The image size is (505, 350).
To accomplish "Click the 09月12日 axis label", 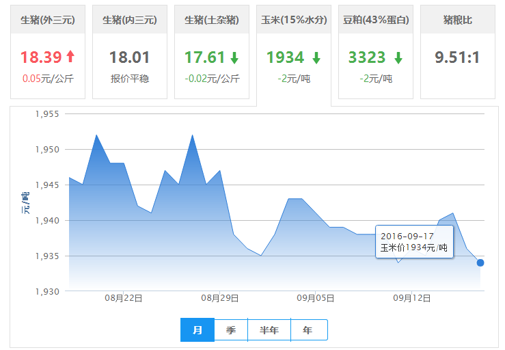I will coord(411,298).
